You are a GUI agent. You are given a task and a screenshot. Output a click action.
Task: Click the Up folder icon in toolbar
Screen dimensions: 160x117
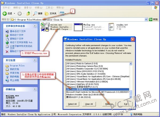pos(29,13)
